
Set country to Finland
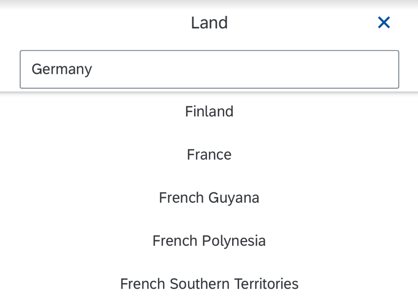pyautogui.click(x=209, y=111)
